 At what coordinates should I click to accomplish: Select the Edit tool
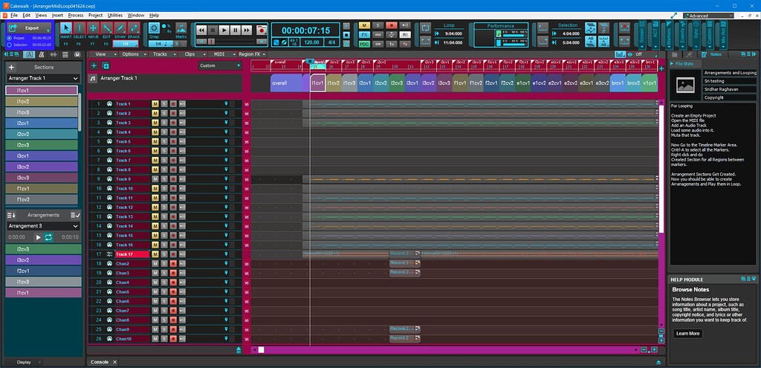coord(106,29)
